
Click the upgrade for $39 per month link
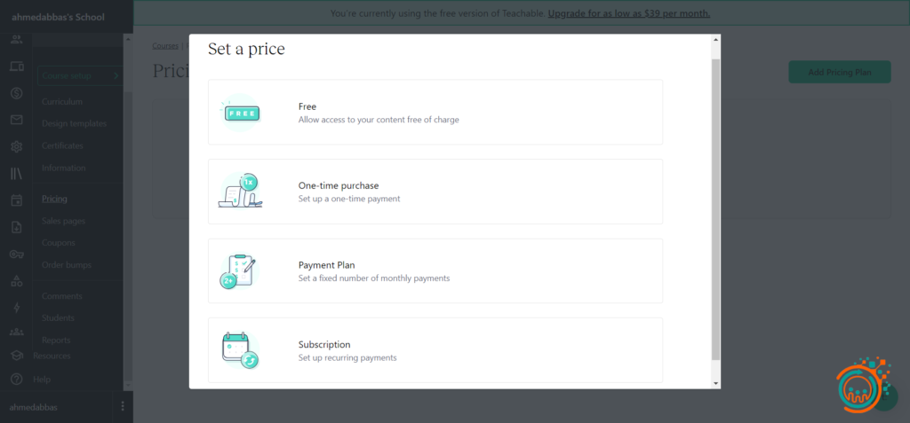click(x=628, y=13)
